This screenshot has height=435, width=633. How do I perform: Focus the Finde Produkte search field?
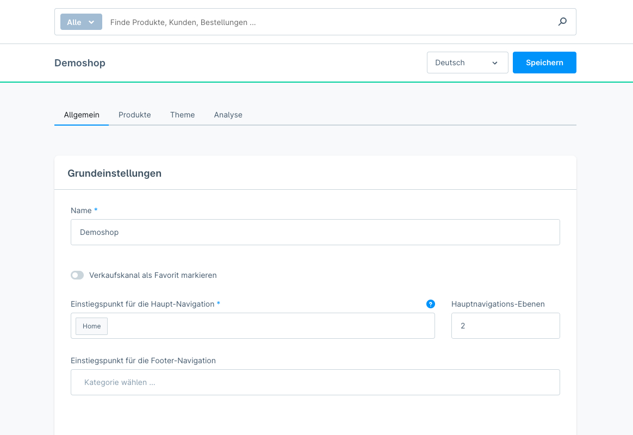[x=326, y=22]
